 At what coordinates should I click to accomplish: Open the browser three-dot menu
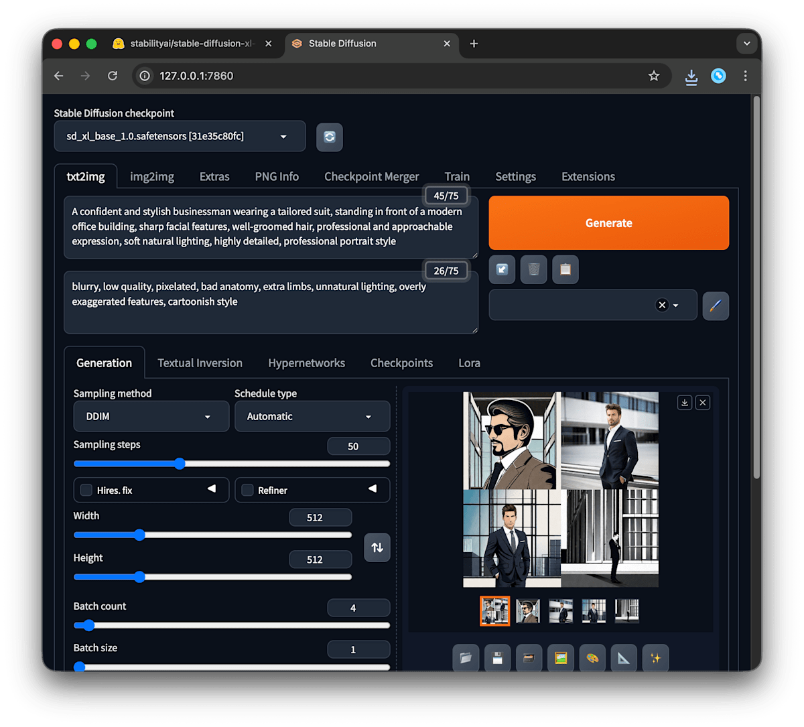(x=745, y=76)
